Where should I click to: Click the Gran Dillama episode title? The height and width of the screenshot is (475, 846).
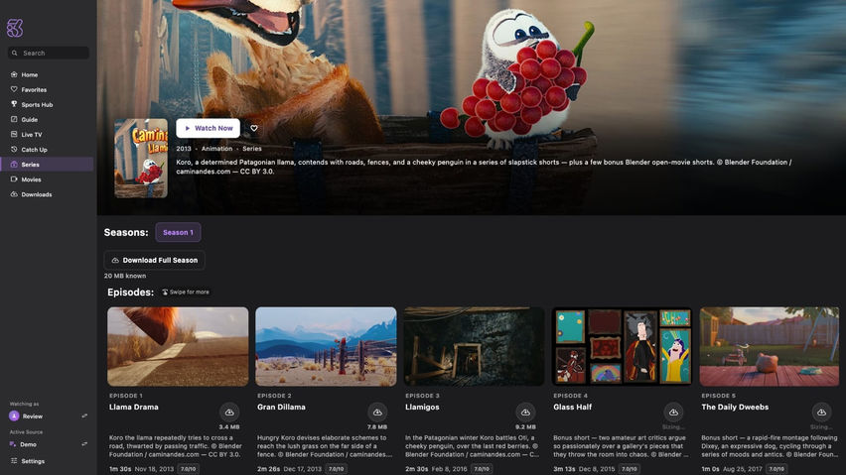[281, 408]
